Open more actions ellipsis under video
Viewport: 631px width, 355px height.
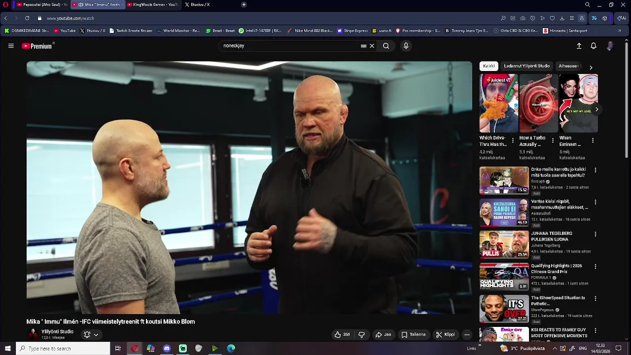467,334
